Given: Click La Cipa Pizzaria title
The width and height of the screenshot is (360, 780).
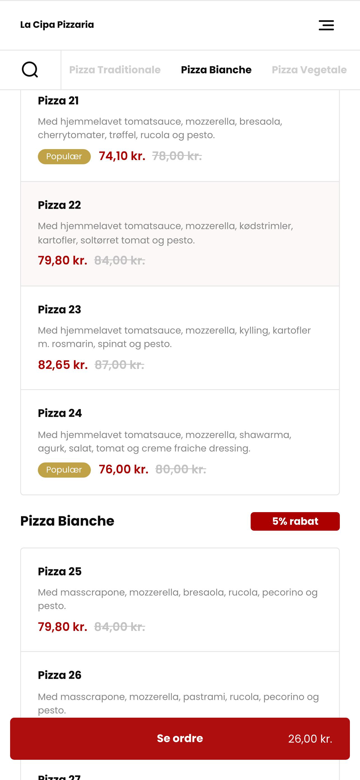Looking at the screenshot, I should [57, 24].
